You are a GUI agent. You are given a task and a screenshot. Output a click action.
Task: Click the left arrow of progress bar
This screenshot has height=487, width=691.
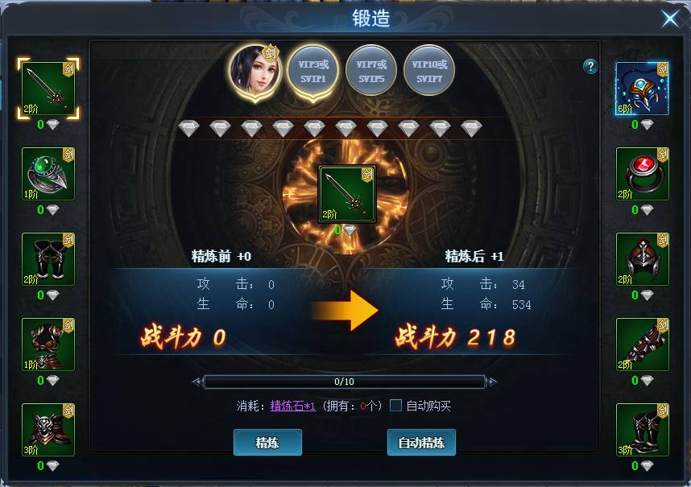(x=198, y=382)
